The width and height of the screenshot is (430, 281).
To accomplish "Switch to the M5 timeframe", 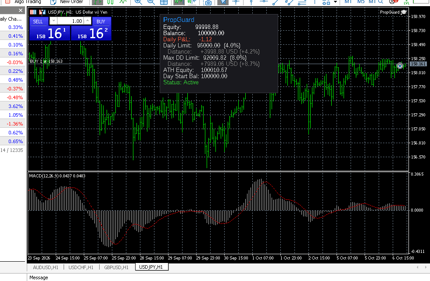I will (361, 2).
